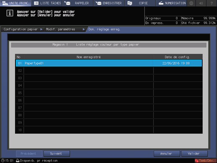
Task: Click the printer status icon near Disponib.
Action: coord(18,160)
